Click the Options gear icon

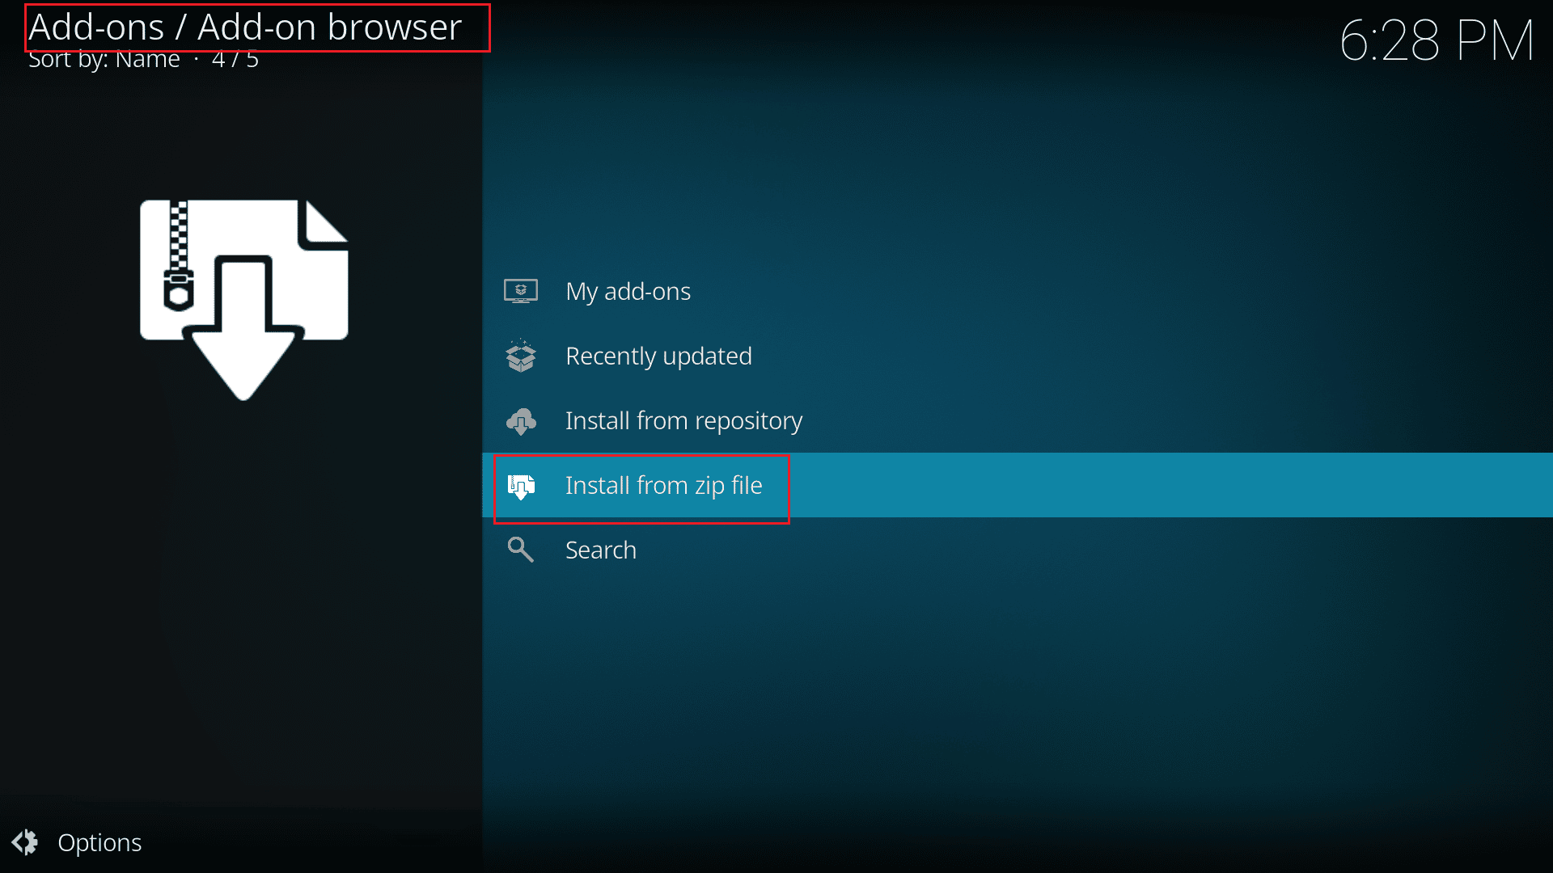[27, 842]
